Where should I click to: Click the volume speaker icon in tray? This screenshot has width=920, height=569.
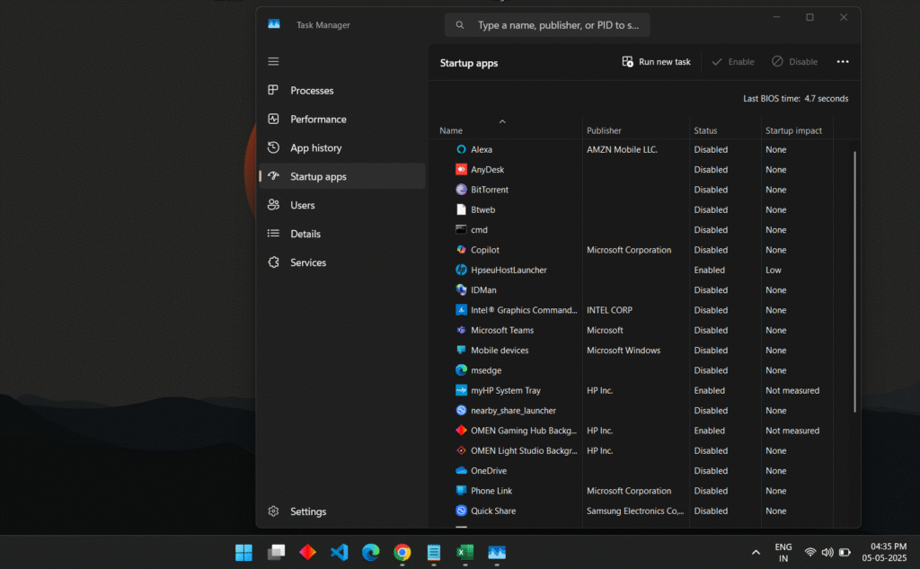[x=827, y=553]
